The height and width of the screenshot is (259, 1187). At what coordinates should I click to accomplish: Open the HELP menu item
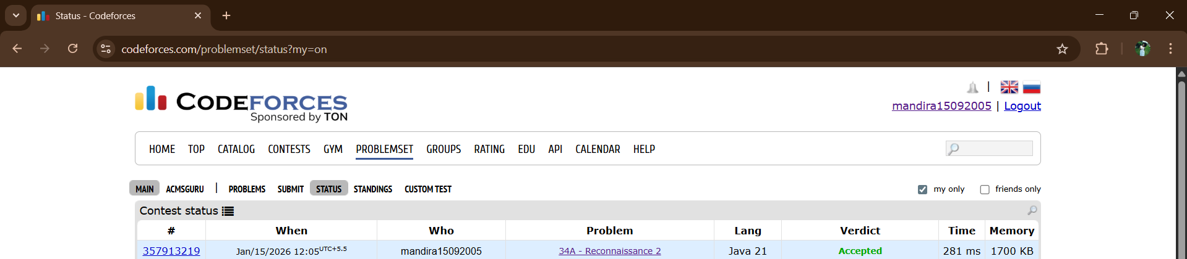pos(644,149)
